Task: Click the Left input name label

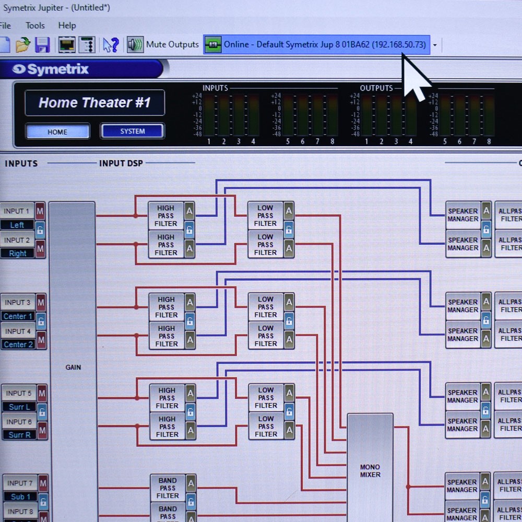Action: [17, 225]
